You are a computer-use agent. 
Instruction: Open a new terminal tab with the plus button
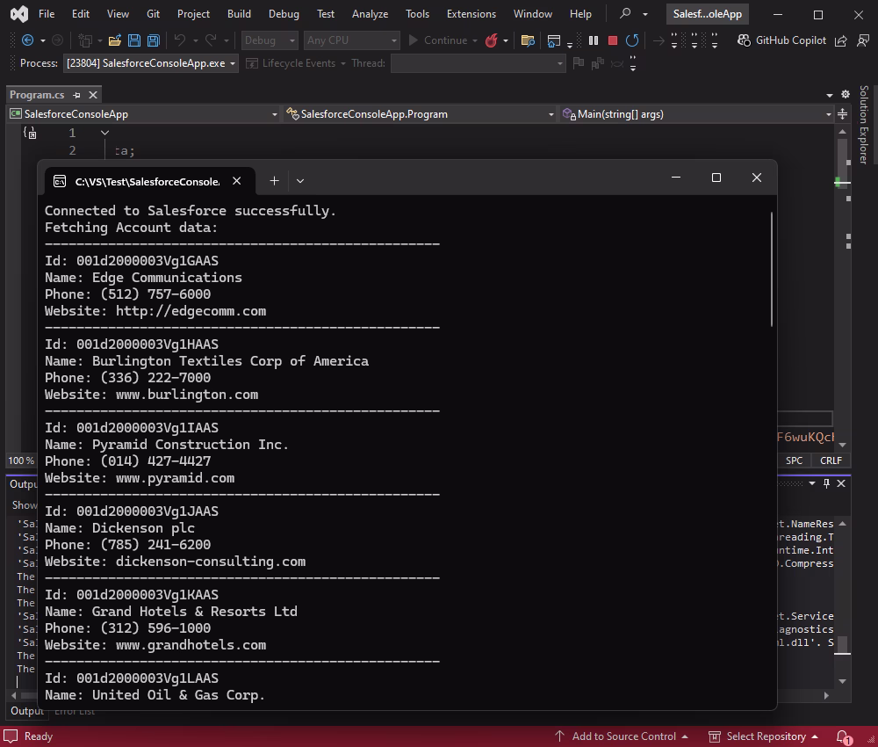pyautogui.click(x=274, y=180)
